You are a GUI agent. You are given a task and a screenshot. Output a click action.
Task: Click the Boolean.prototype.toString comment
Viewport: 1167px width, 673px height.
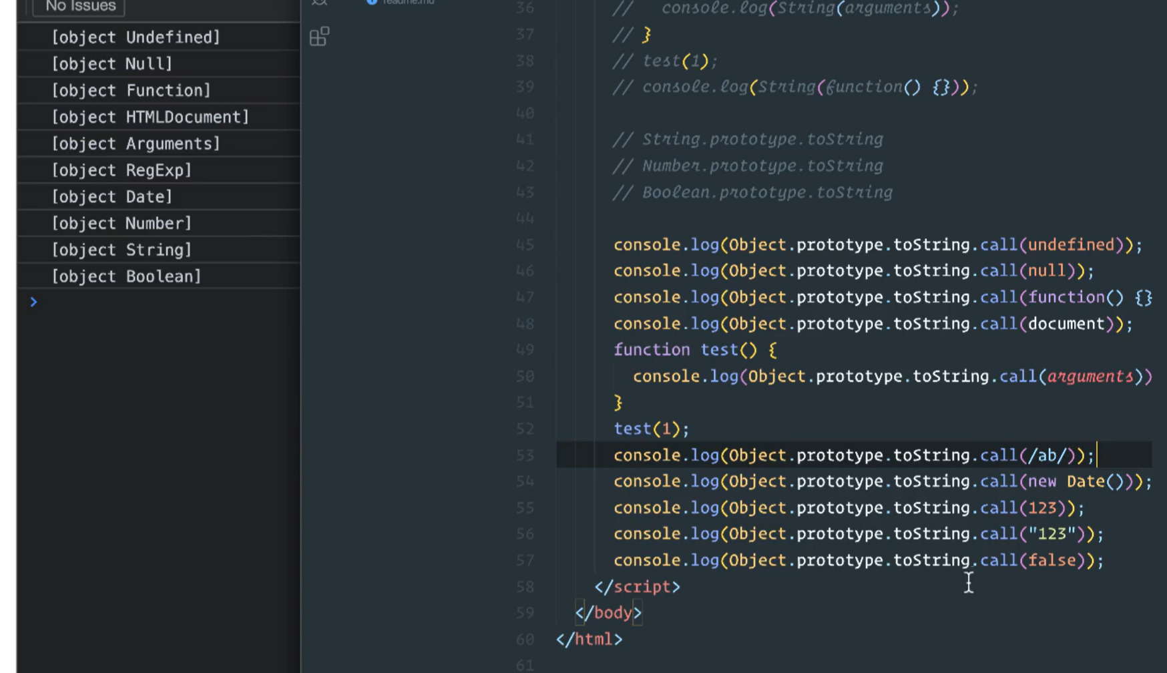pos(752,192)
